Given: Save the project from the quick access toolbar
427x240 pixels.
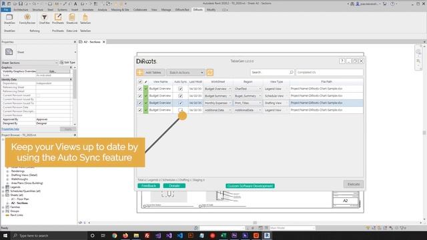Looking at the screenshot, I should click(21, 4).
